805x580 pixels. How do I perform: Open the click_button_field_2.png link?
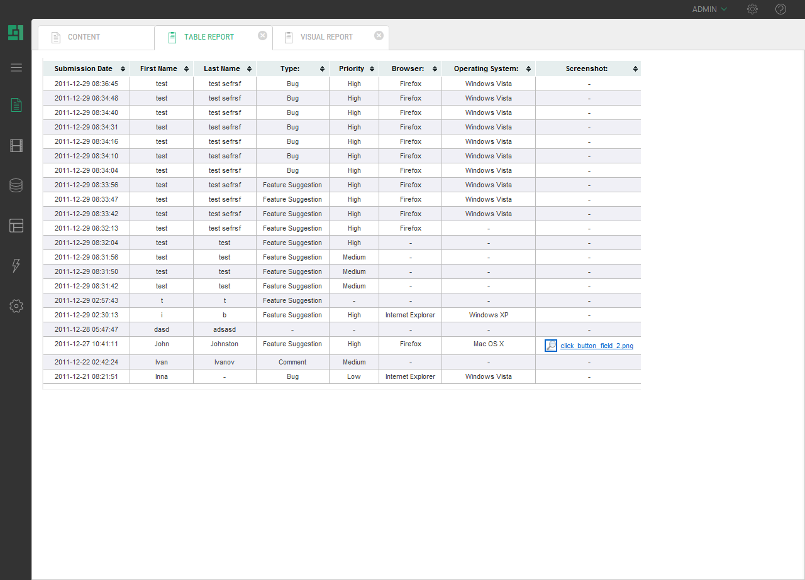coord(597,346)
